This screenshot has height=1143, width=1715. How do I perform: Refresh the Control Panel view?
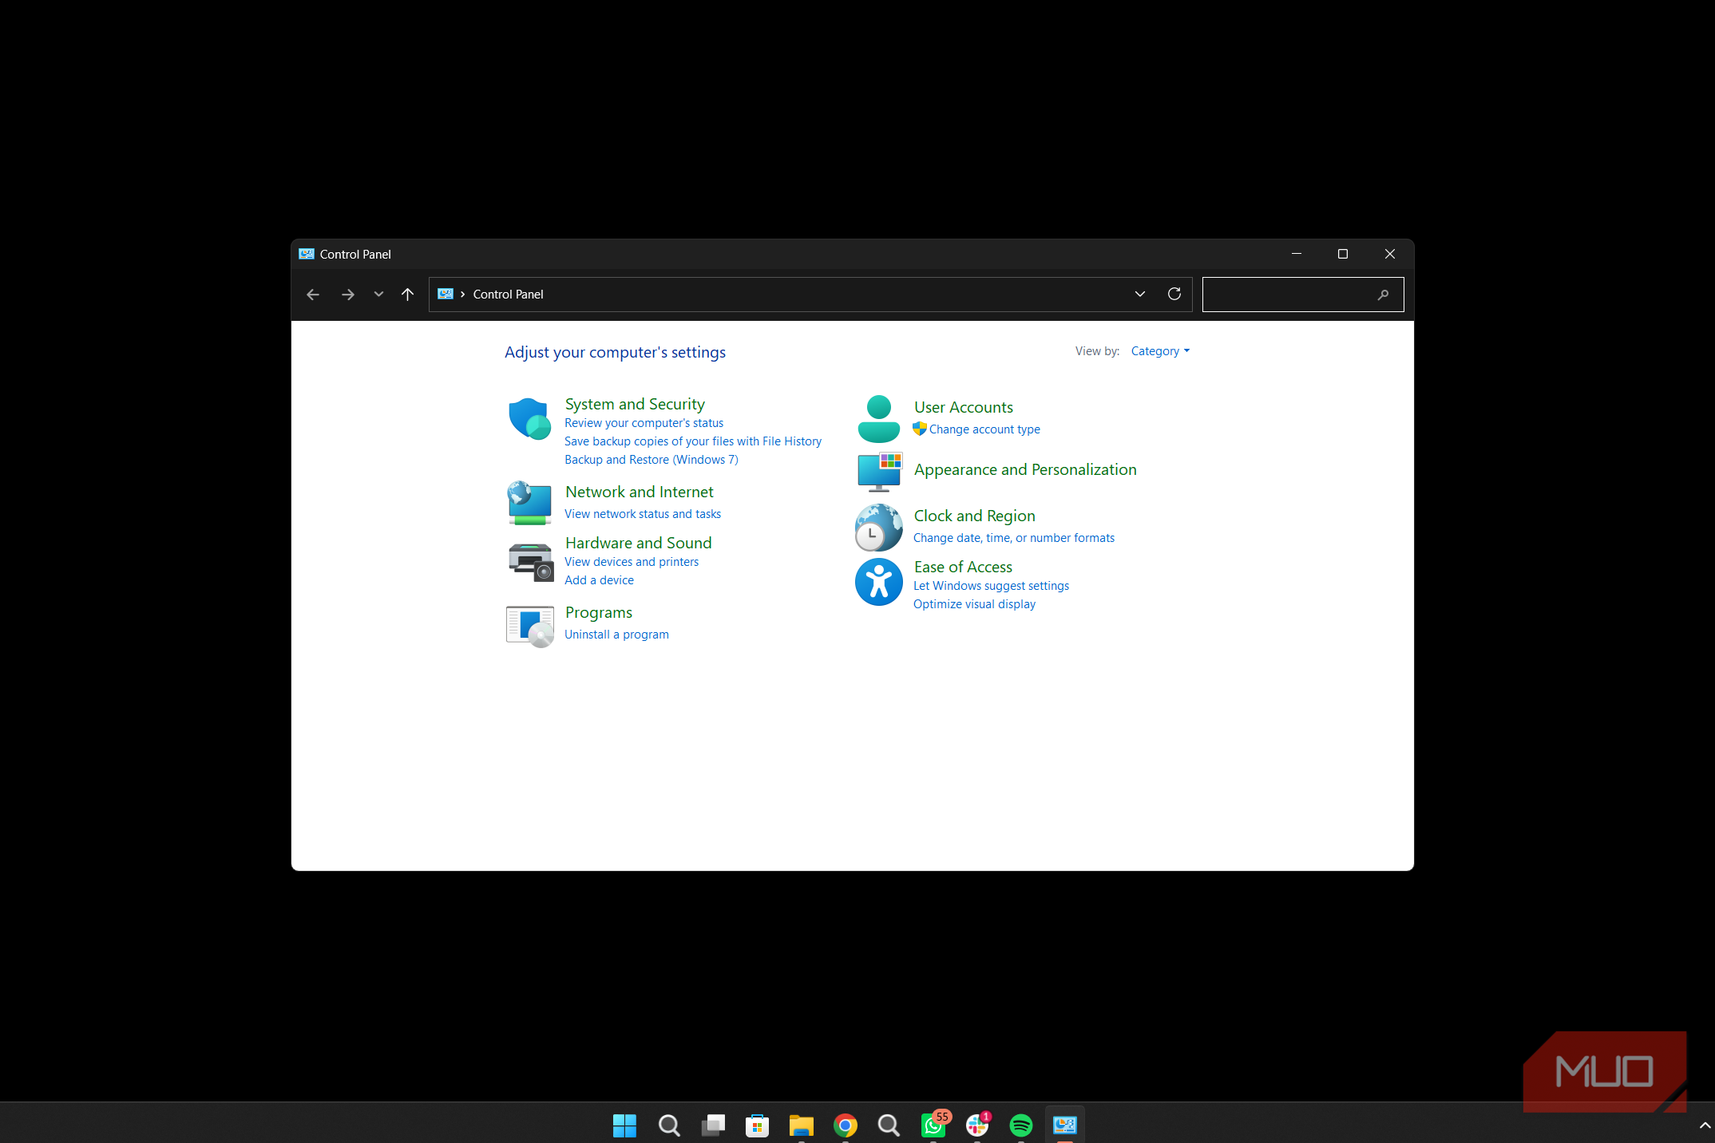tap(1174, 294)
